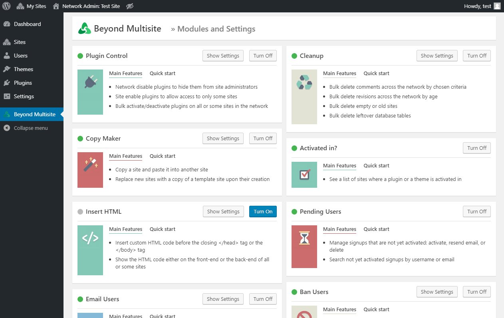Click the Activated in? checkmark icon
The width and height of the screenshot is (504, 318).
tap(304, 175)
